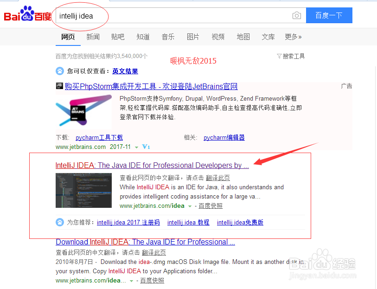377x289 pixels.
Task: Expand dropdown arrow after the Download result URL
Action: click(131, 281)
